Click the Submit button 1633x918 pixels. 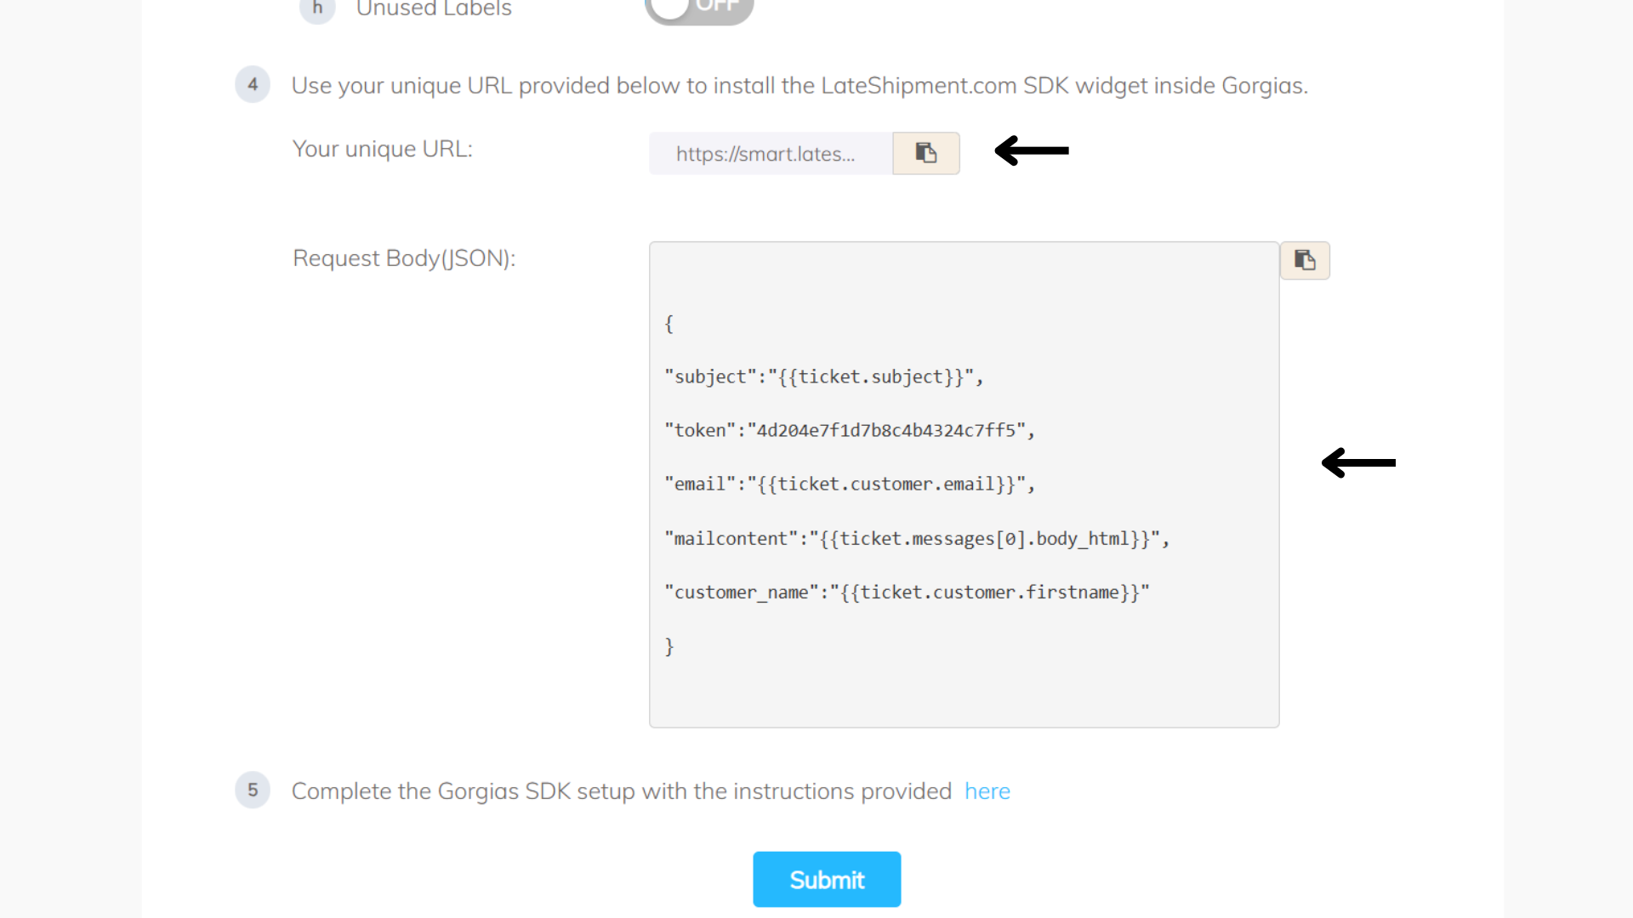point(827,879)
